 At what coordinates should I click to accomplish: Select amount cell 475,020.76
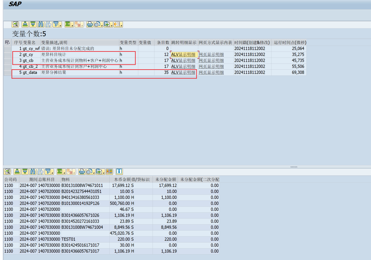coord(120,233)
